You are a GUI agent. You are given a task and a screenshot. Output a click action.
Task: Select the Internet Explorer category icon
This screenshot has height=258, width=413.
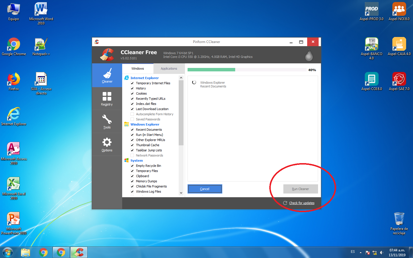[126, 78]
